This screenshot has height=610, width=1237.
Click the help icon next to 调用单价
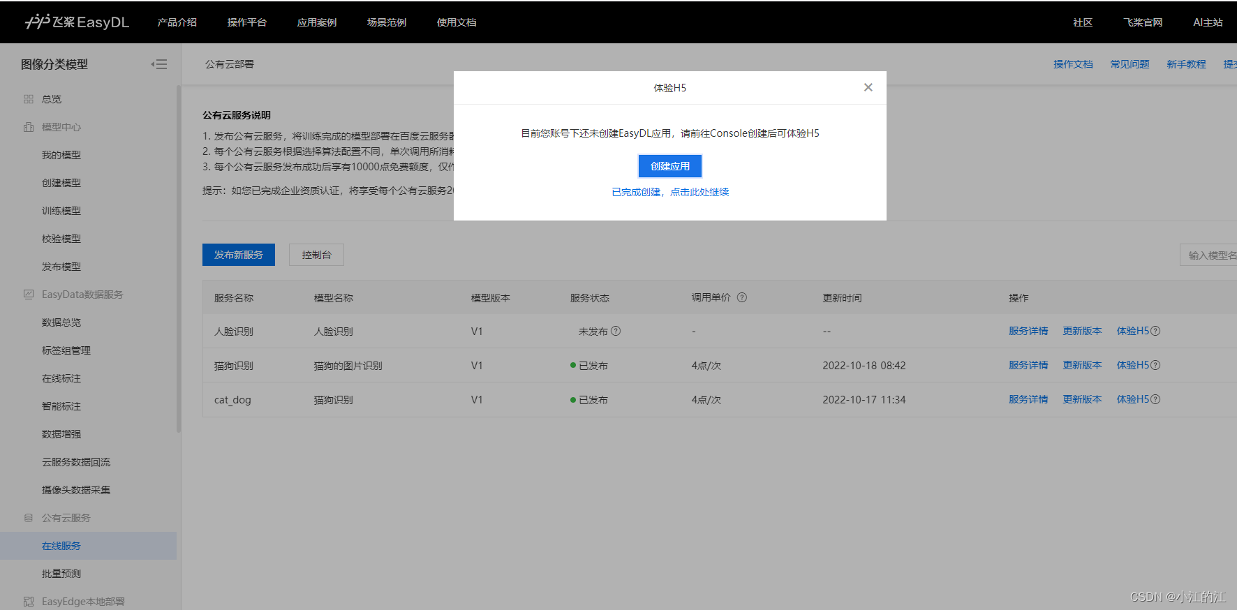point(742,297)
